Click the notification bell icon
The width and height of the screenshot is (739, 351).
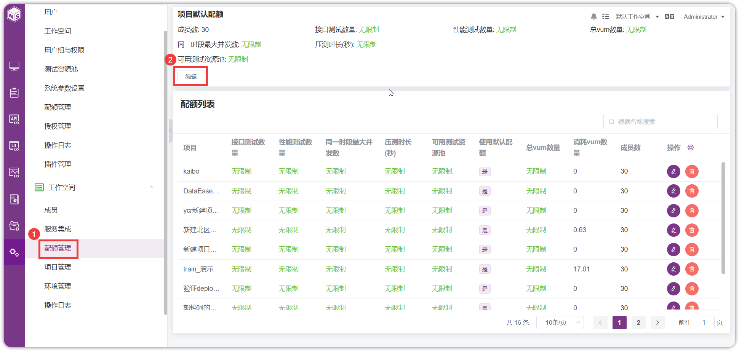[593, 16]
